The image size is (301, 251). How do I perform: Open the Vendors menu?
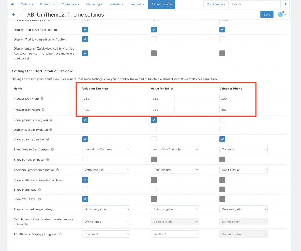[x=137, y=4]
